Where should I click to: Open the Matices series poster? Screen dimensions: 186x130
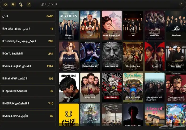pyautogui.click(x=69, y=25)
